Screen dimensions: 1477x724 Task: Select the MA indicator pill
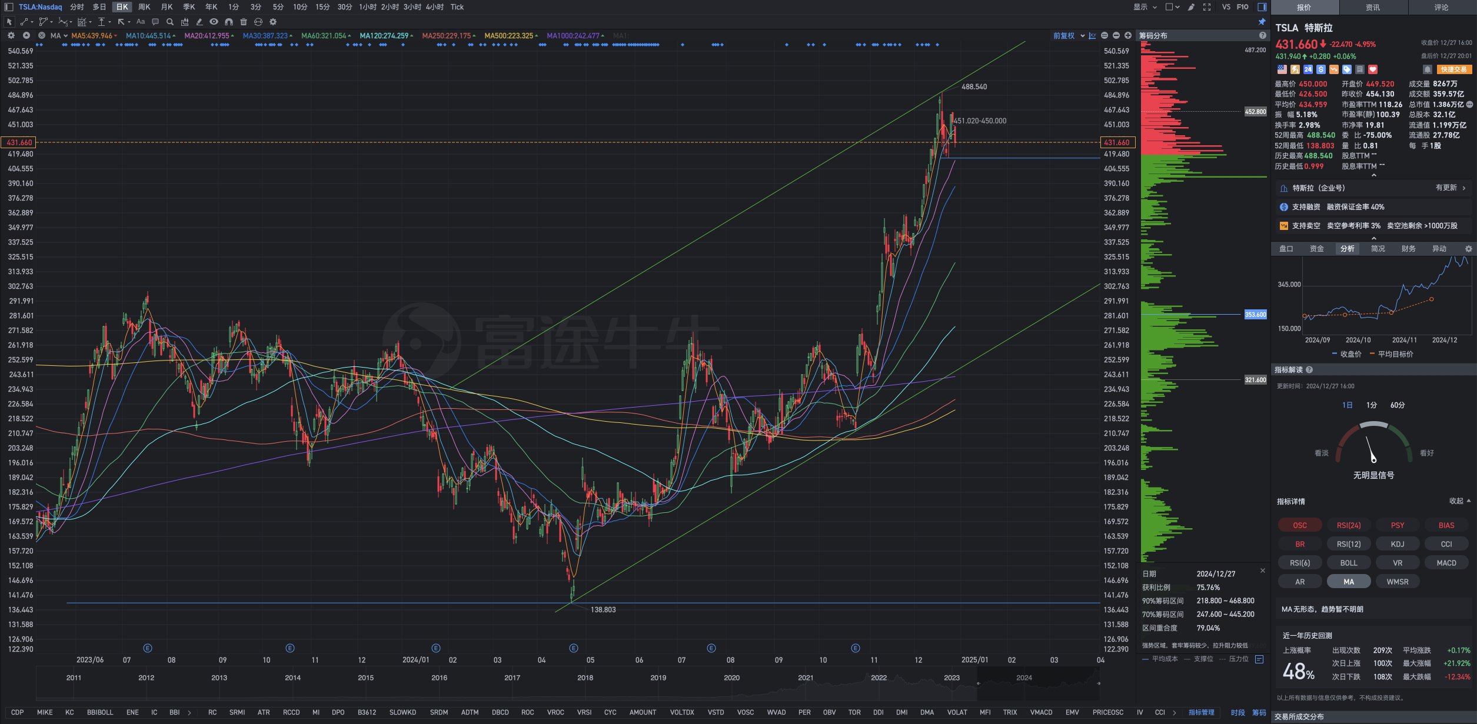[x=1349, y=582]
